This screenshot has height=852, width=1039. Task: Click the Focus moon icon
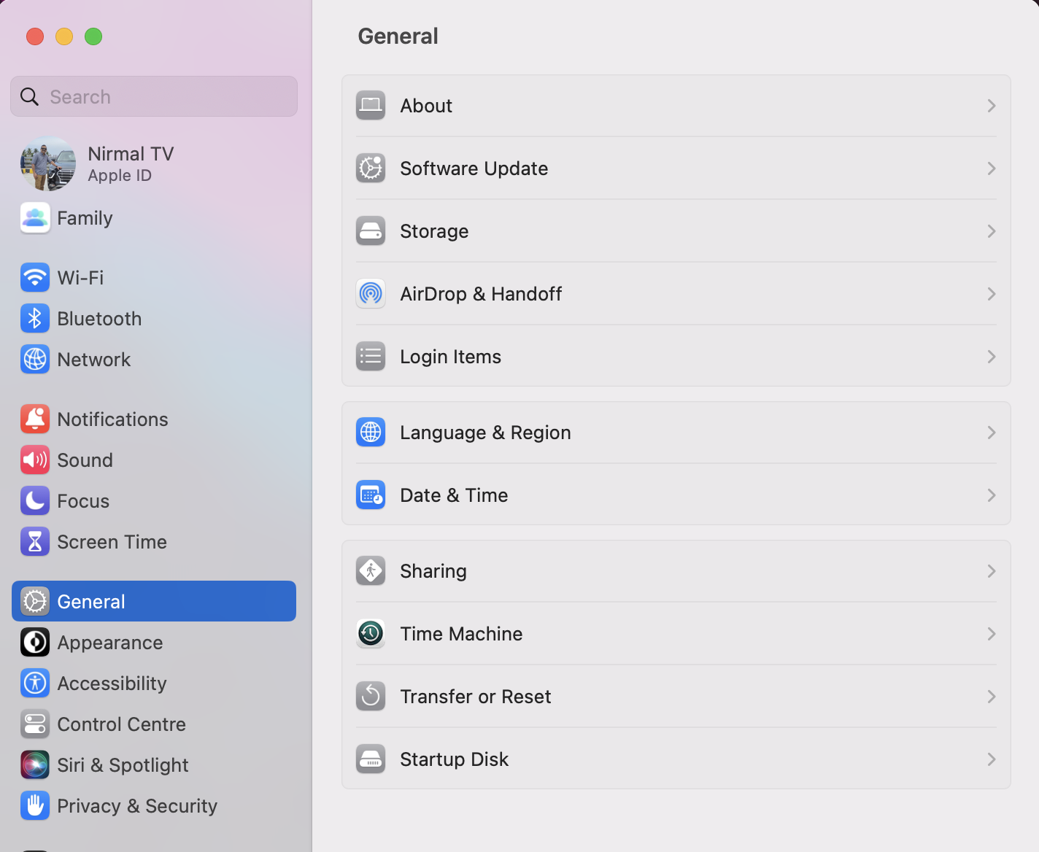point(35,501)
